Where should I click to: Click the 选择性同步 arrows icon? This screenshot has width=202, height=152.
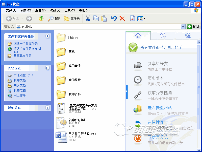(x=138, y=124)
